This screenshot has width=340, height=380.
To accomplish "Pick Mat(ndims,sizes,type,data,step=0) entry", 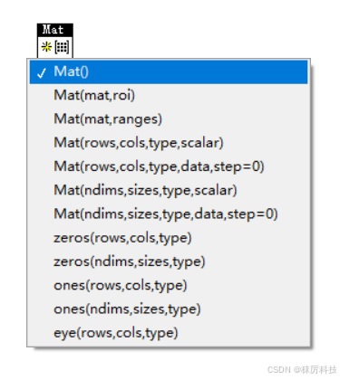I will click(169, 214).
